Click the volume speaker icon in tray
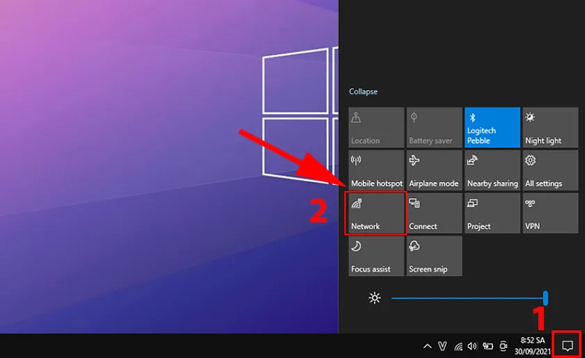585x358 pixels. pyautogui.click(x=473, y=346)
